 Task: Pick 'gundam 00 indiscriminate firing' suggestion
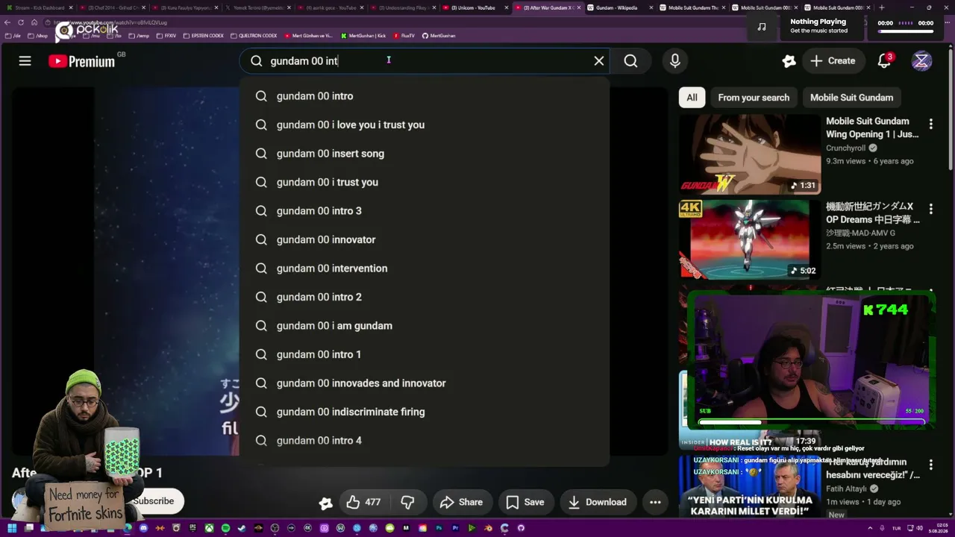pos(425,412)
